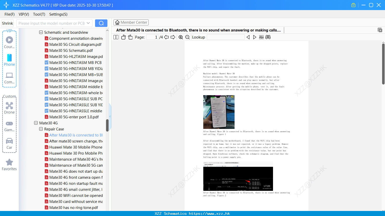
Task: Open Mate30 5G Circuit diagram.pdf
Action: click(x=75, y=44)
